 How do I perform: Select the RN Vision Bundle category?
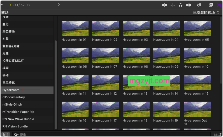click(x=27, y=126)
